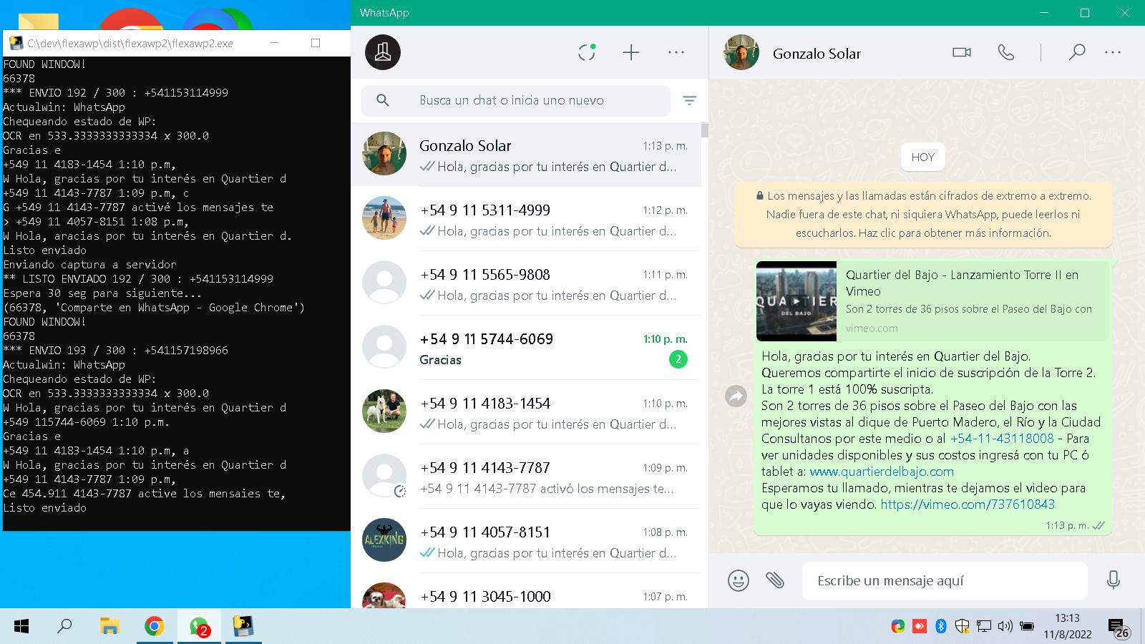This screenshot has height=644, width=1145.
Task: Start a voice call with Gonzalo Solar
Action: click(x=1006, y=52)
